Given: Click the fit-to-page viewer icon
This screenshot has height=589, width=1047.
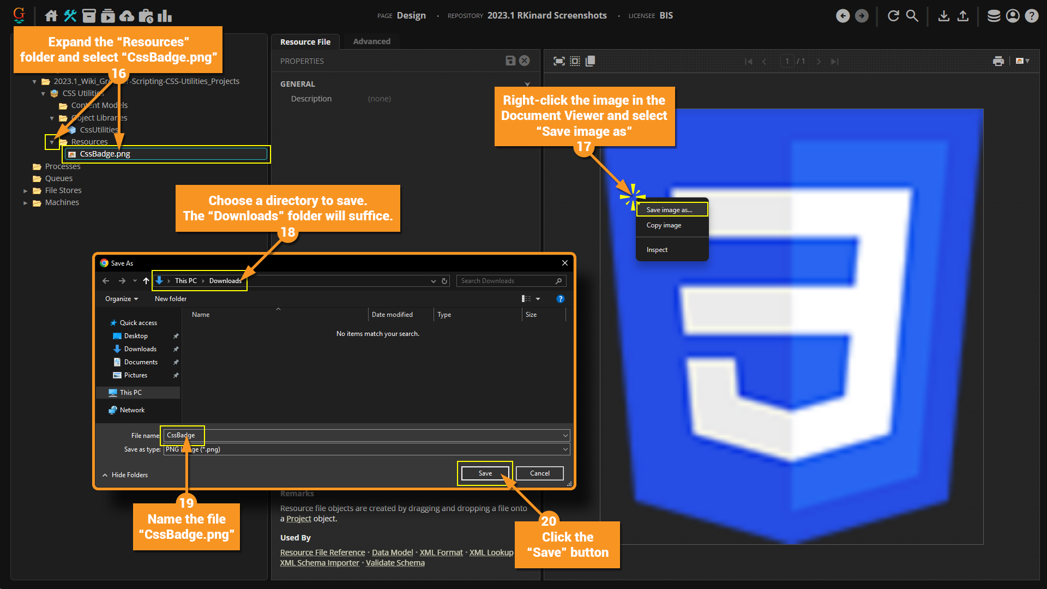Looking at the screenshot, I should click(x=559, y=61).
